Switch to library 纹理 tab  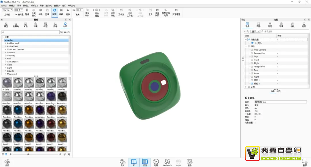(x=45, y=25)
